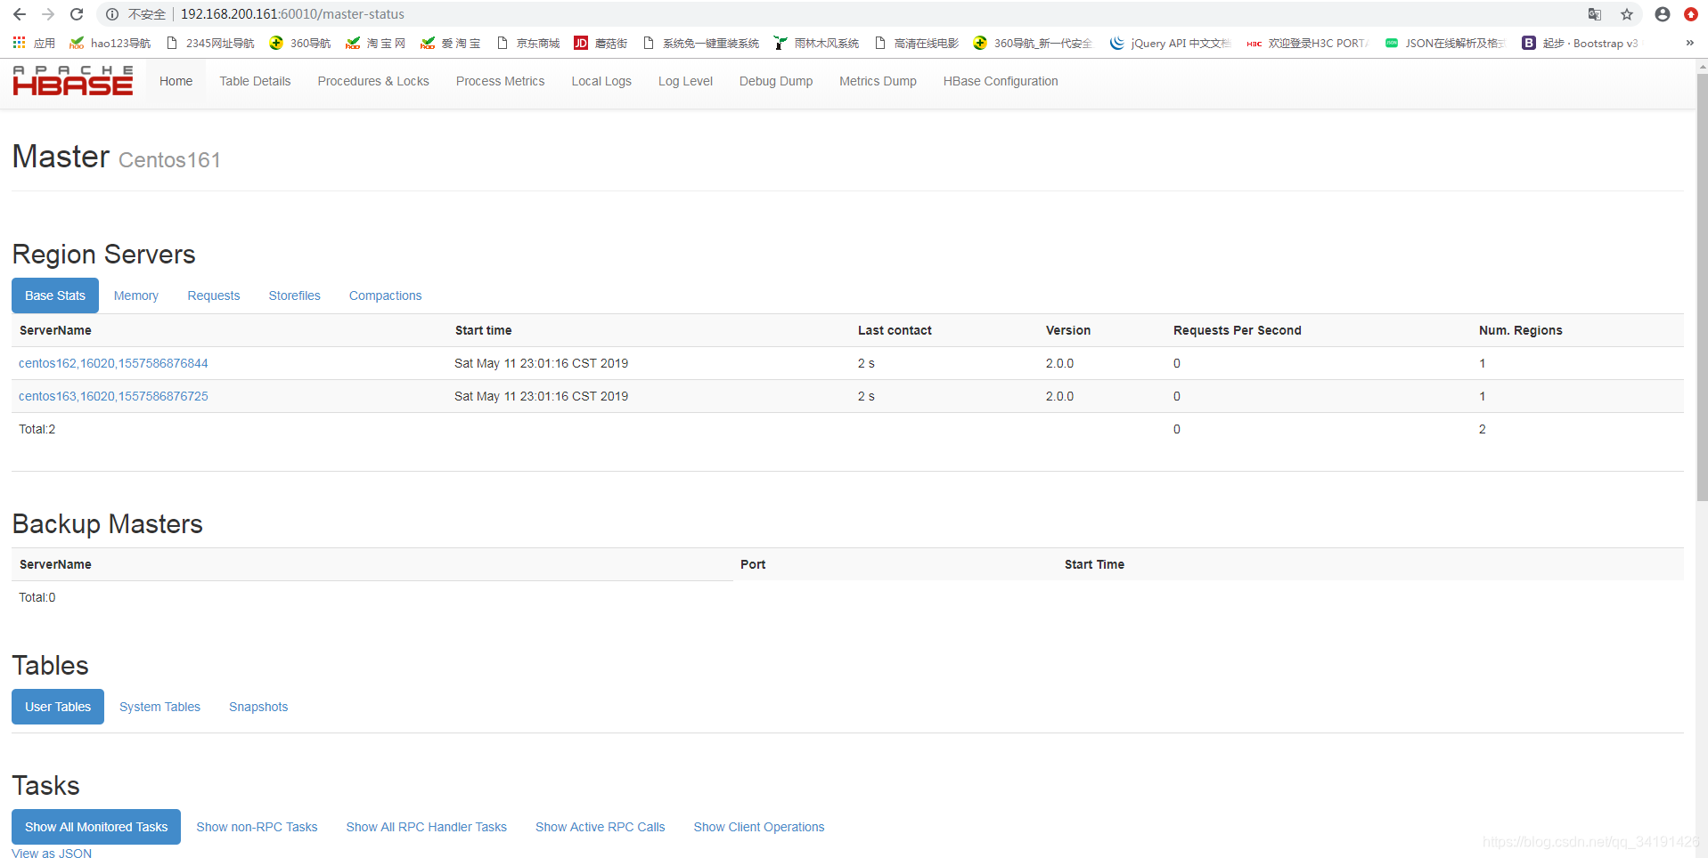Open the 360导航_新一代安全 bookmark

(x=1033, y=43)
